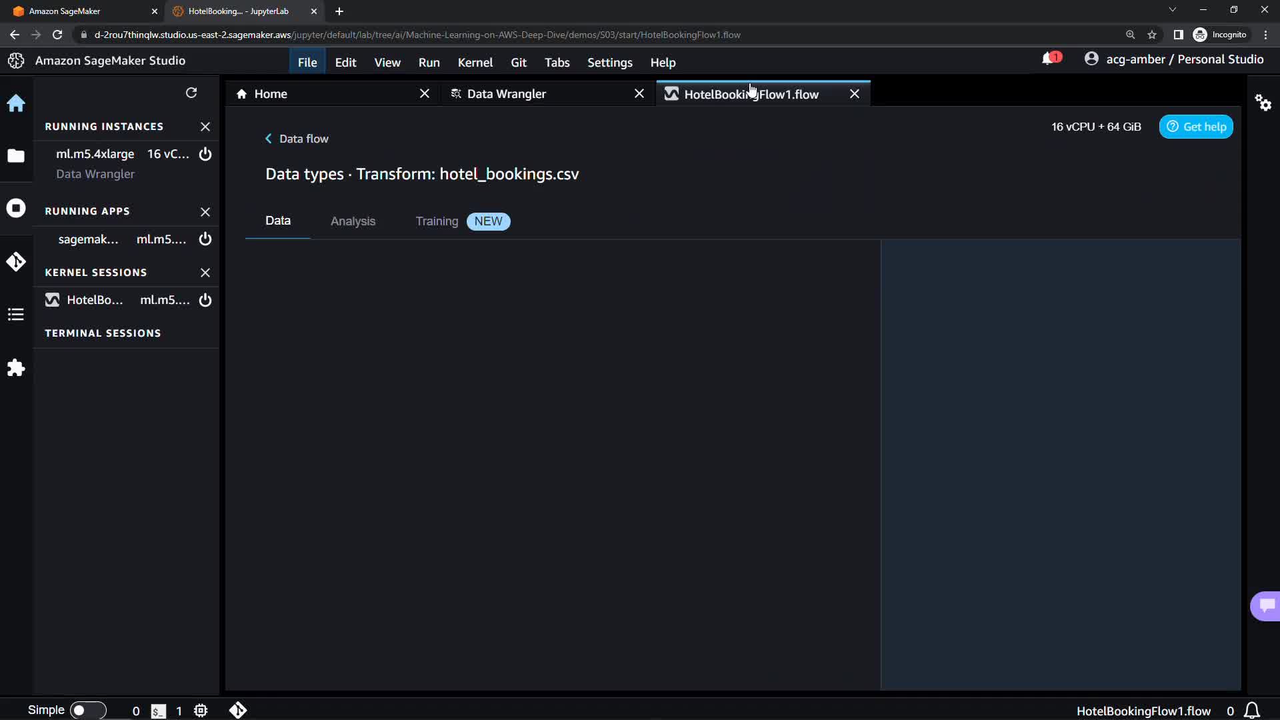Open the Kernel menu

click(475, 63)
